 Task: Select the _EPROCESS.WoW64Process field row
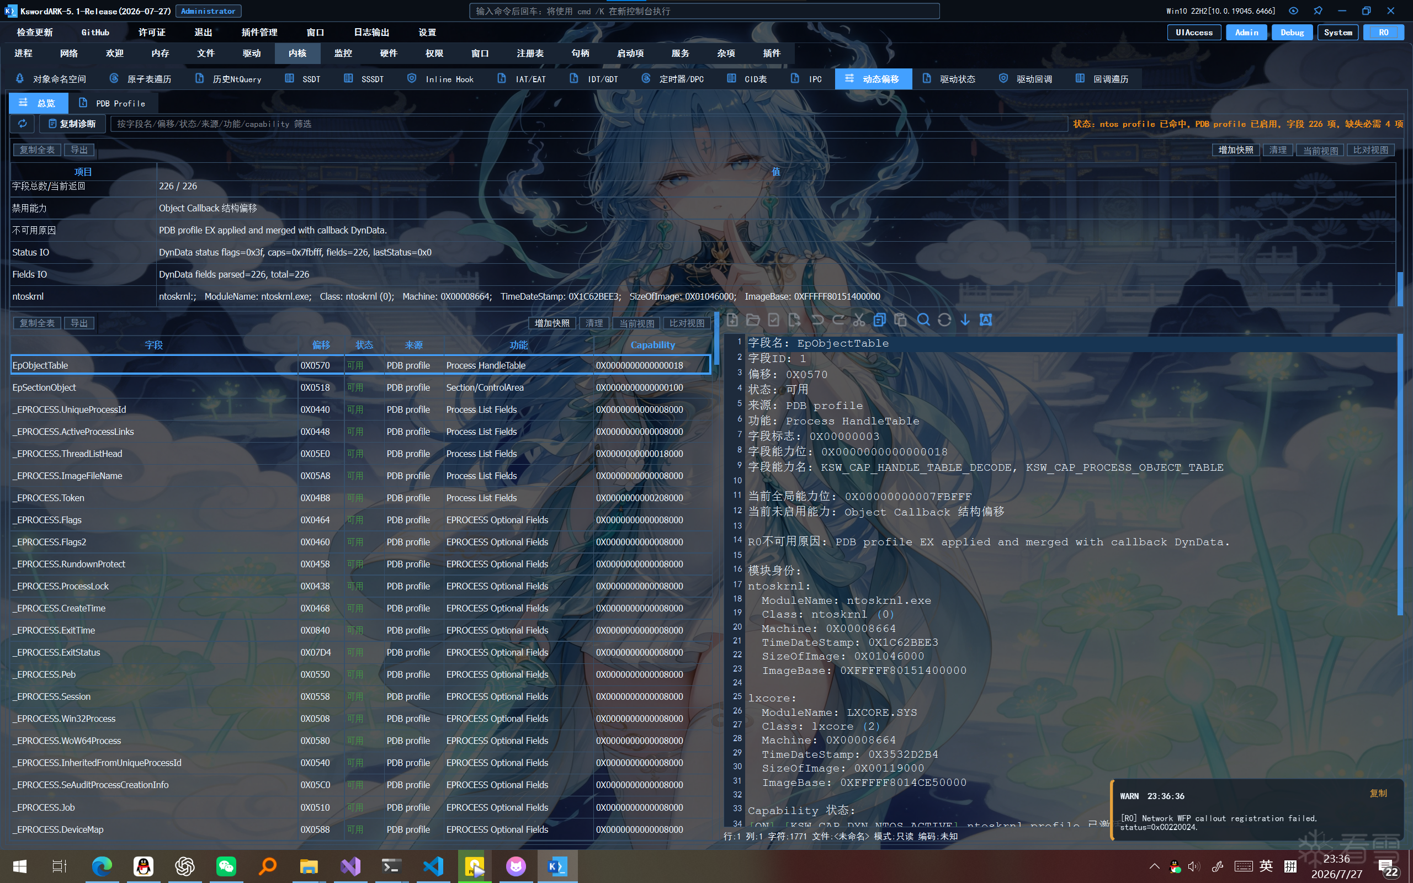361,741
